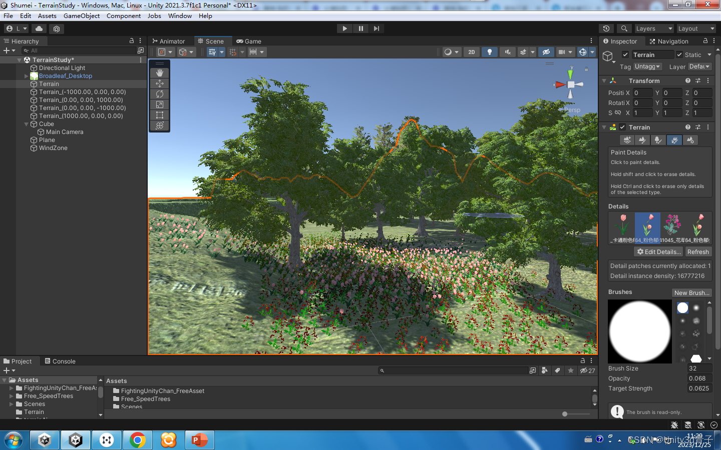
Task: Toggle scene audio mute
Action: (x=507, y=52)
